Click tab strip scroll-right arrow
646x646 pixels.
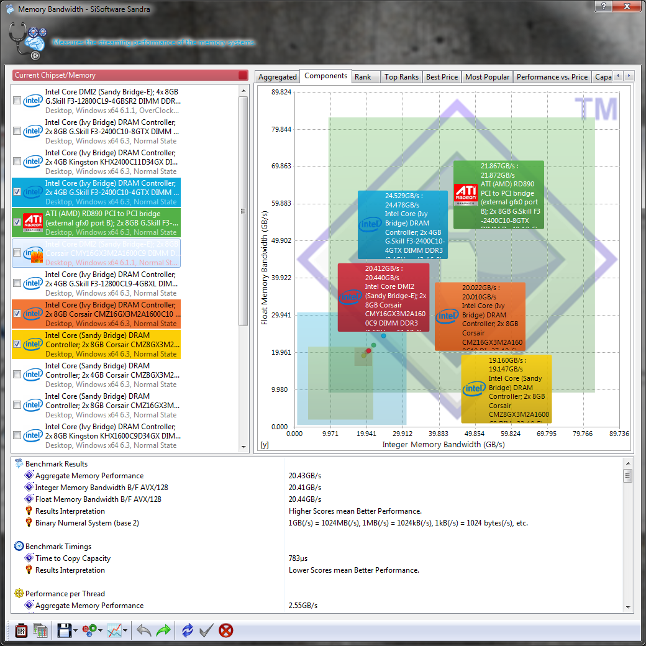click(629, 76)
